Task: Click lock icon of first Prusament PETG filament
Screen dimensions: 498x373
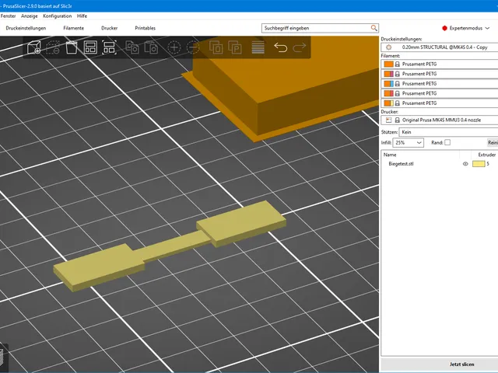Action: click(x=398, y=64)
